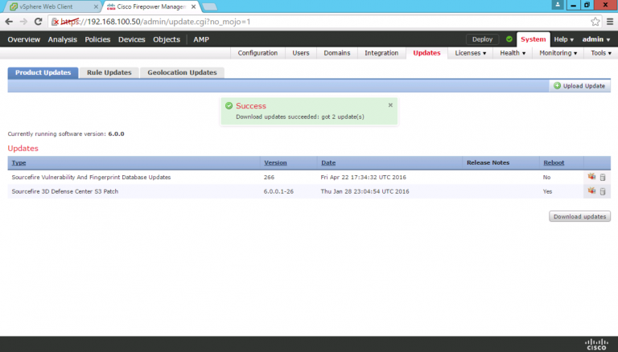Image resolution: width=618 pixels, height=352 pixels.
Task: Click the insecure HTTPS warning icon
Action: (x=56, y=22)
